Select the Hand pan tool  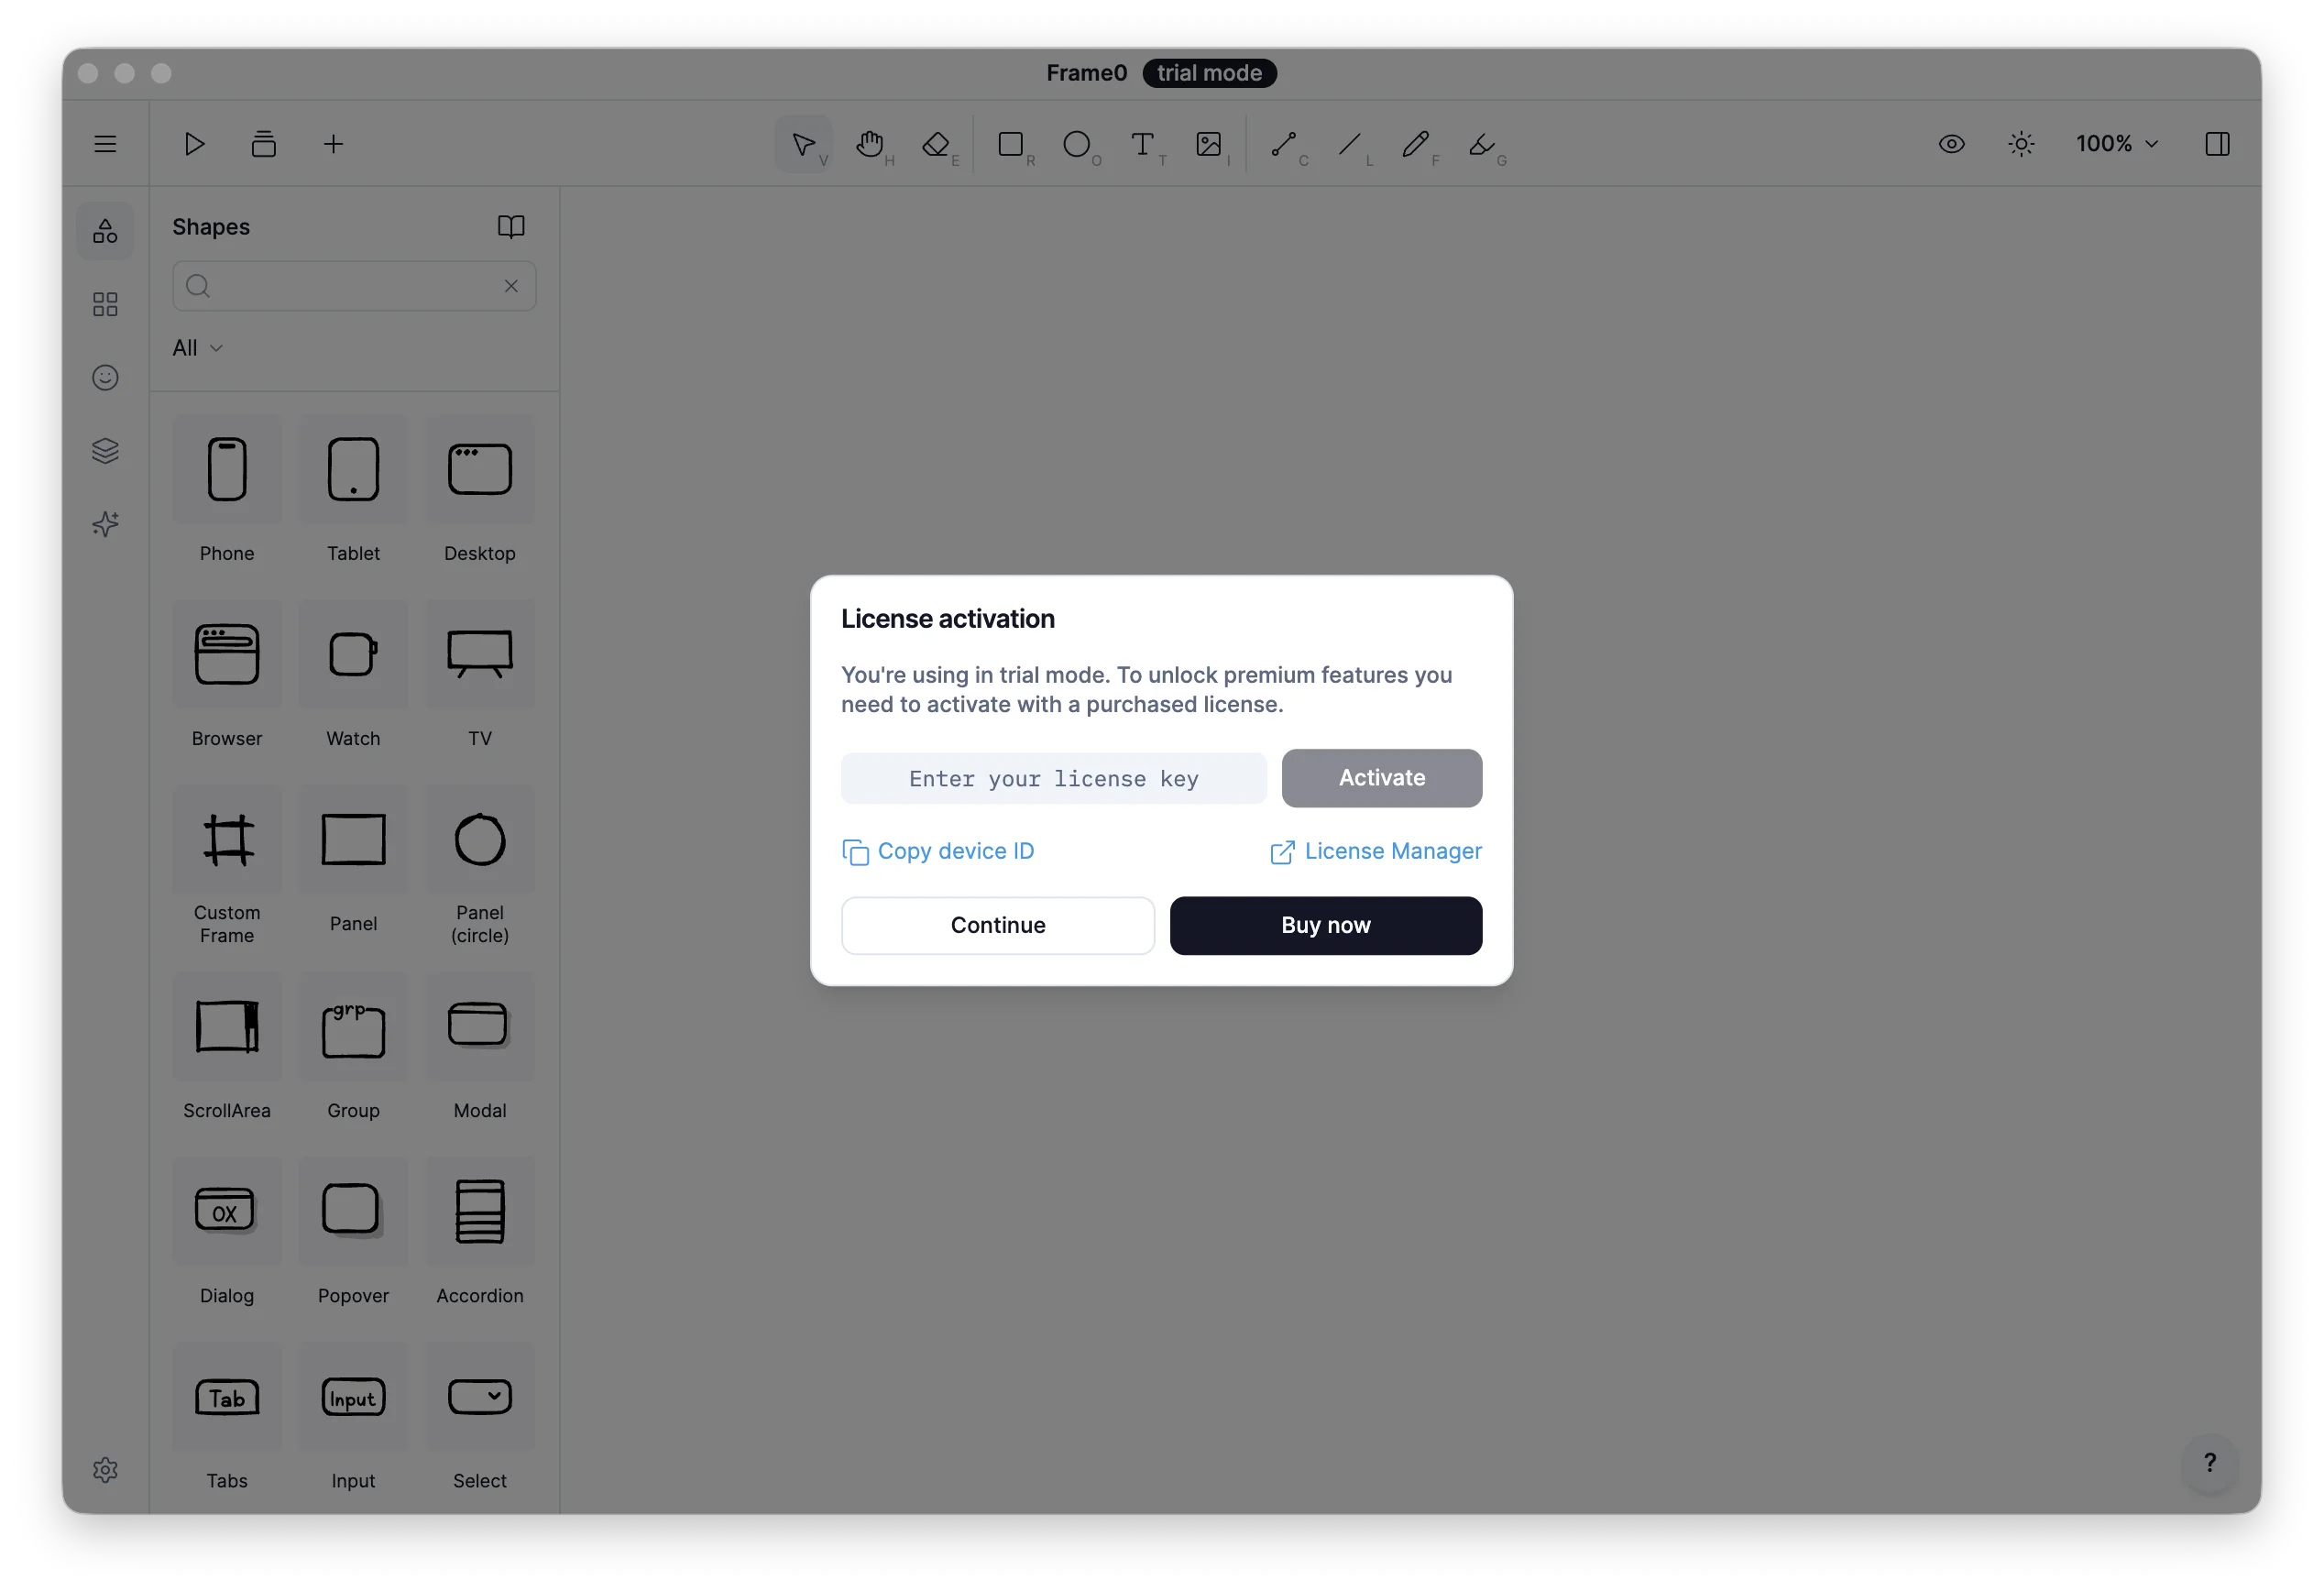coord(870,144)
